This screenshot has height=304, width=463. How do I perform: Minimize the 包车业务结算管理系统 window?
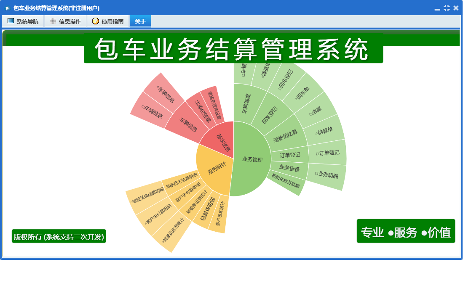[437, 9]
